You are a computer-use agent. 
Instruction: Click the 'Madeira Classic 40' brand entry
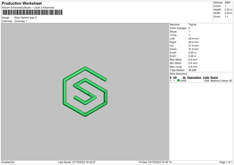point(221,81)
